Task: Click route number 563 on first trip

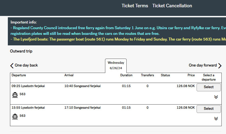Action: pos(22,94)
